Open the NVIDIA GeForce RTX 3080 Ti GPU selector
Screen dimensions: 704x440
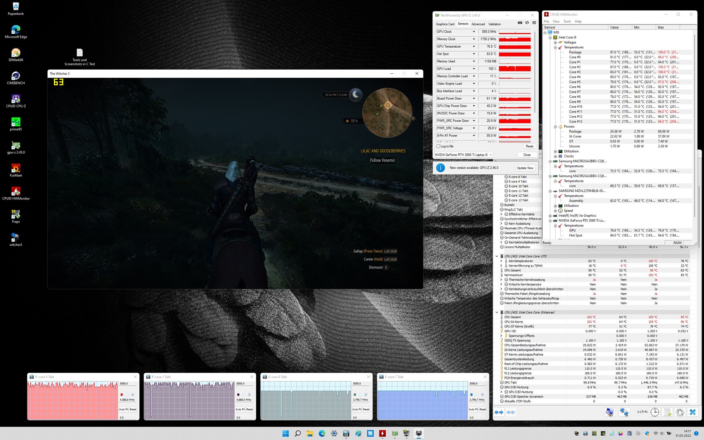tap(464, 155)
